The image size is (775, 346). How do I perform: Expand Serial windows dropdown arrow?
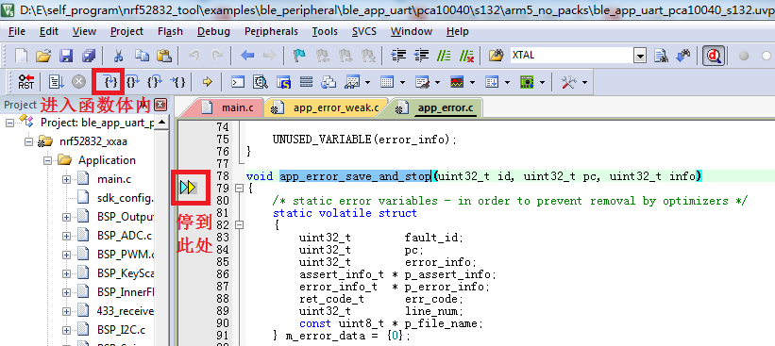tap(438, 82)
